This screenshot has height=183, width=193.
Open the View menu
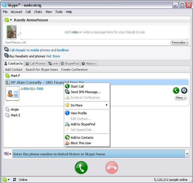[49, 12]
